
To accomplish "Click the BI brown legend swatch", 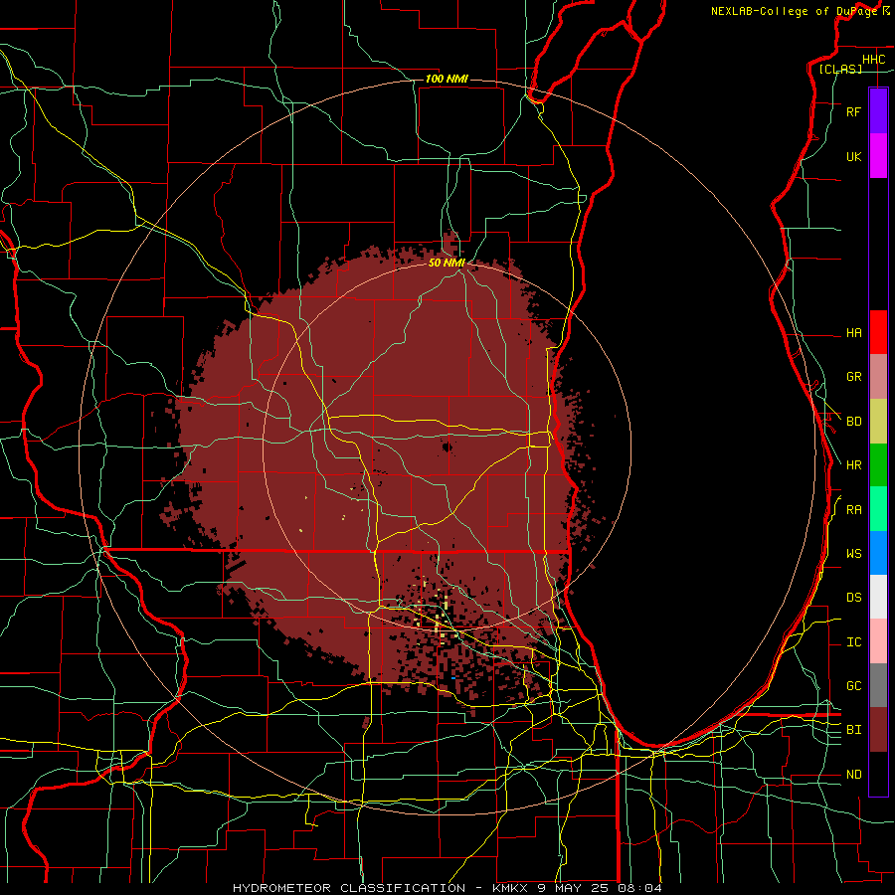I will click(878, 730).
